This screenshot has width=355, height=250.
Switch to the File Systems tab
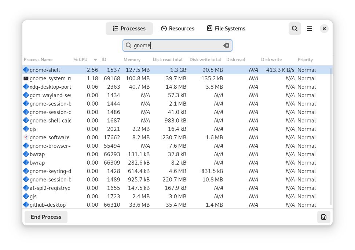(x=226, y=28)
